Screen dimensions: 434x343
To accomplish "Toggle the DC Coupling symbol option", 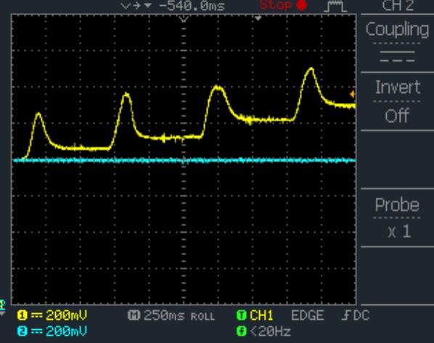I will coord(397,57).
